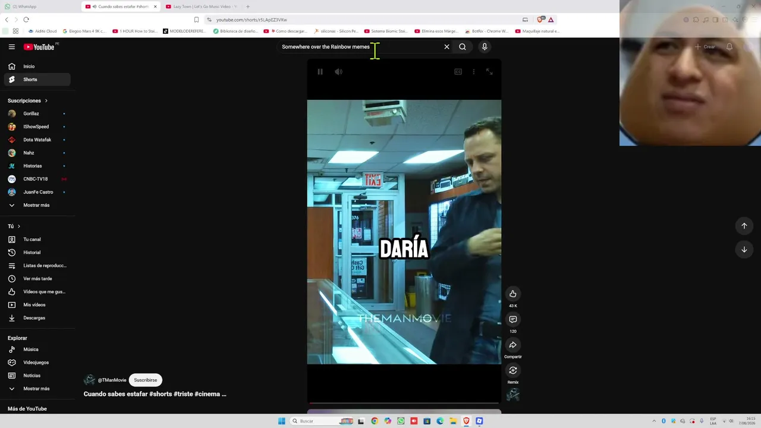This screenshot has height=428, width=761.
Task: Open the Dota Watafak channel
Action: click(37, 140)
